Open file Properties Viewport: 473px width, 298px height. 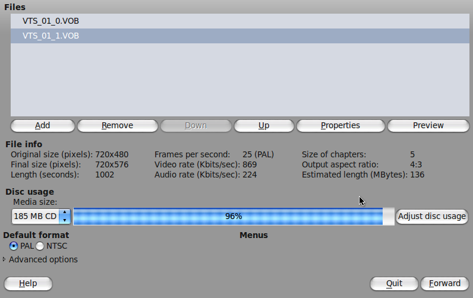[340, 126]
